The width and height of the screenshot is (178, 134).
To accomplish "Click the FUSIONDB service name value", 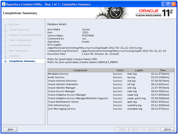I will tap(88, 36).
